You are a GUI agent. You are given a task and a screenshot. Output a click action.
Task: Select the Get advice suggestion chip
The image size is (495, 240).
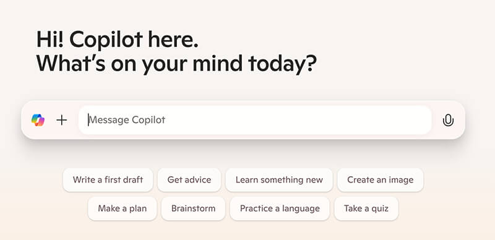coord(189,180)
